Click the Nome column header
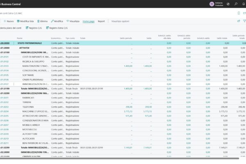The height and width of the screenshot is (164, 246). pos(19,38)
